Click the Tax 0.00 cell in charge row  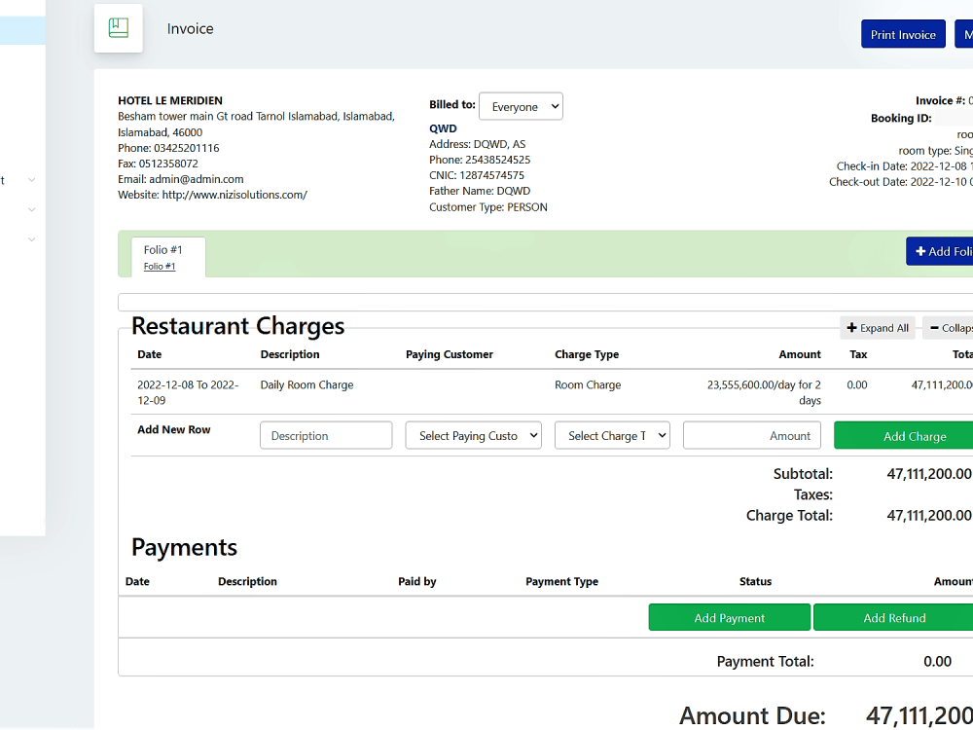[x=857, y=384]
